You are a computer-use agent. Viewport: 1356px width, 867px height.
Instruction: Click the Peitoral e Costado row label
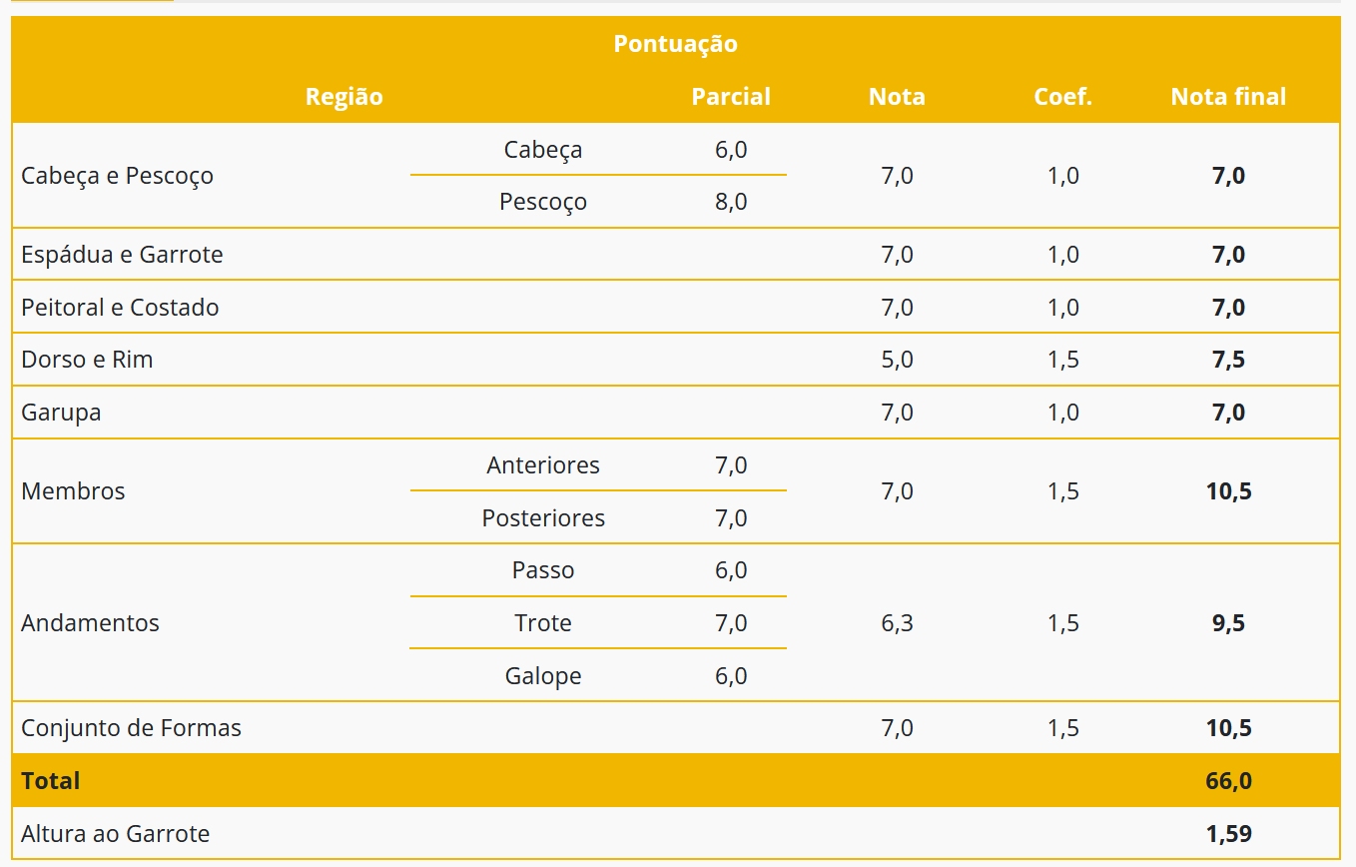coord(120,308)
